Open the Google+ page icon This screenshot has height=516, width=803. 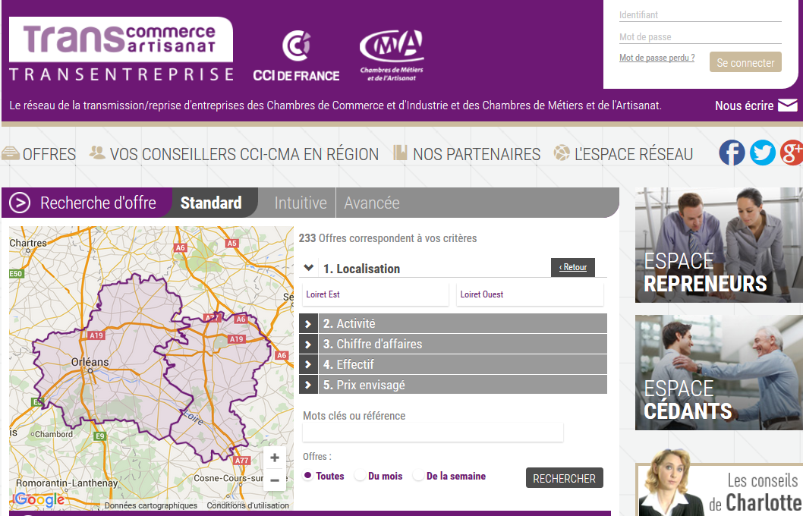click(x=792, y=153)
